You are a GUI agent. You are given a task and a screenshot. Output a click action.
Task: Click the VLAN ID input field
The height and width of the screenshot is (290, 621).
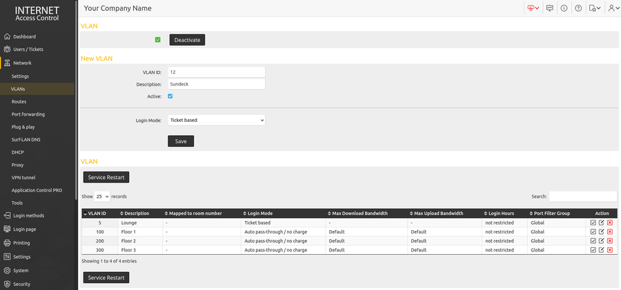tap(216, 72)
